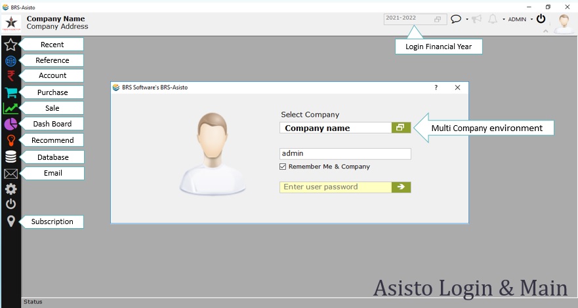Click the Status bar text
Screen dimensions: 578x308
pos(33,301)
